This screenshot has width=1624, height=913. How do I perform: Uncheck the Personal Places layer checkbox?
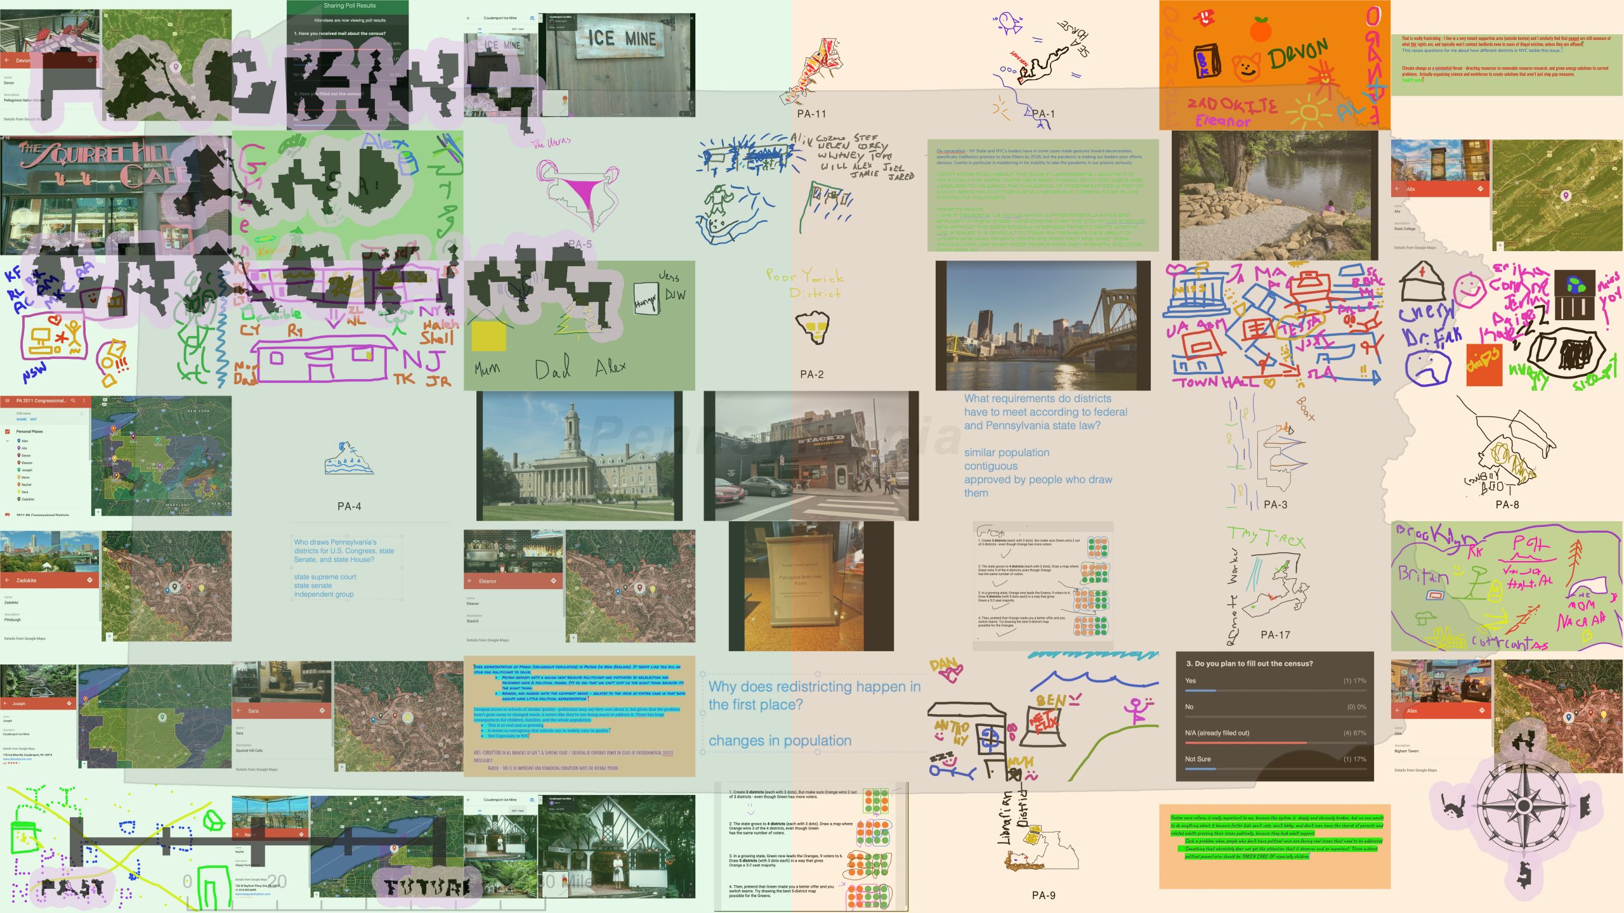pos(7,431)
